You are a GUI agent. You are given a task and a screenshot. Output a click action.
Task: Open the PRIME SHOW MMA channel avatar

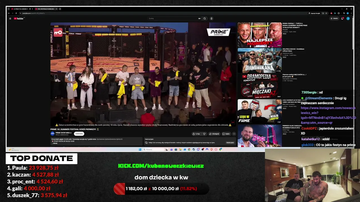(52, 134)
